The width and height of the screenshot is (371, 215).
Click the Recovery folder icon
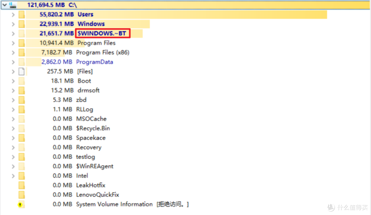pyautogui.click(x=22, y=147)
